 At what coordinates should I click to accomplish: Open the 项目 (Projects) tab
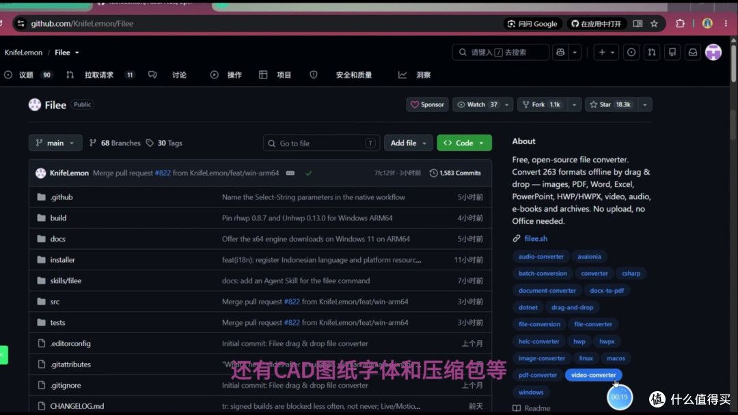point(275,74)
